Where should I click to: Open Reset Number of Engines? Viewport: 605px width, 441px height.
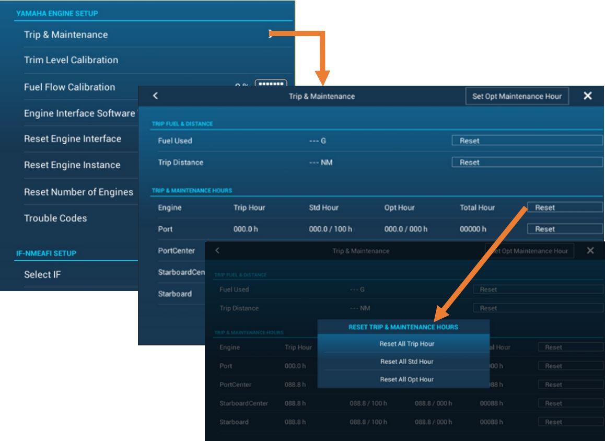[78, 192]
